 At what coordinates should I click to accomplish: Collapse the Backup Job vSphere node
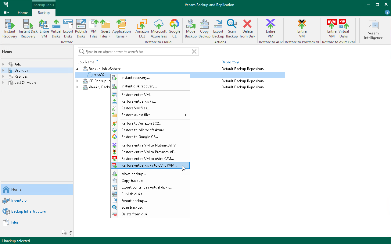tap(77, 69)
